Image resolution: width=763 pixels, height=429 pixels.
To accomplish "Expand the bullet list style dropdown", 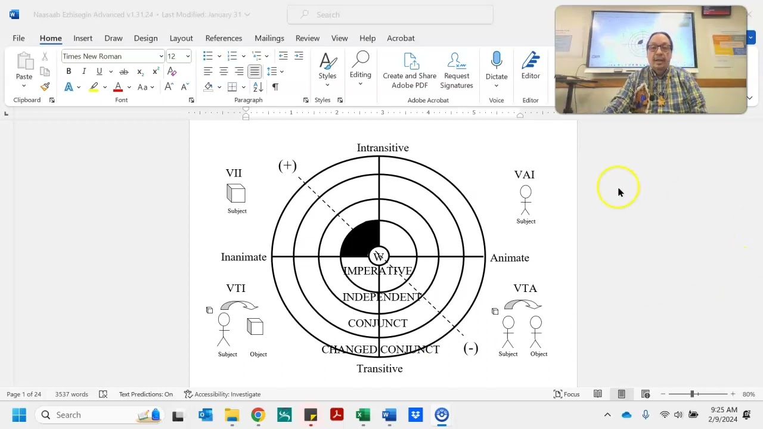I will (x=219, y=56).
